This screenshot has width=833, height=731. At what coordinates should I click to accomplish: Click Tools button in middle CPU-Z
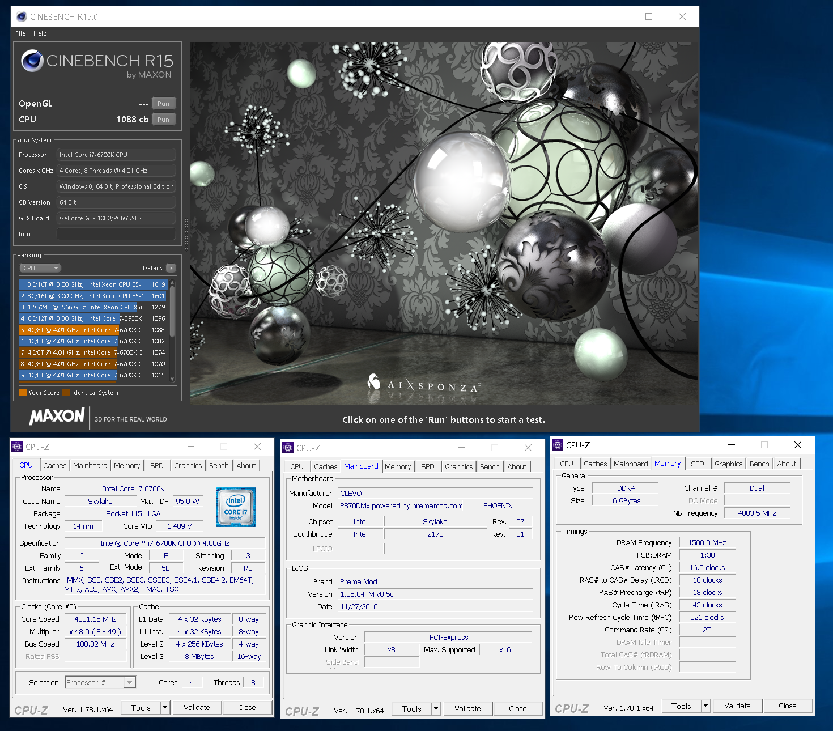point(411,709)
